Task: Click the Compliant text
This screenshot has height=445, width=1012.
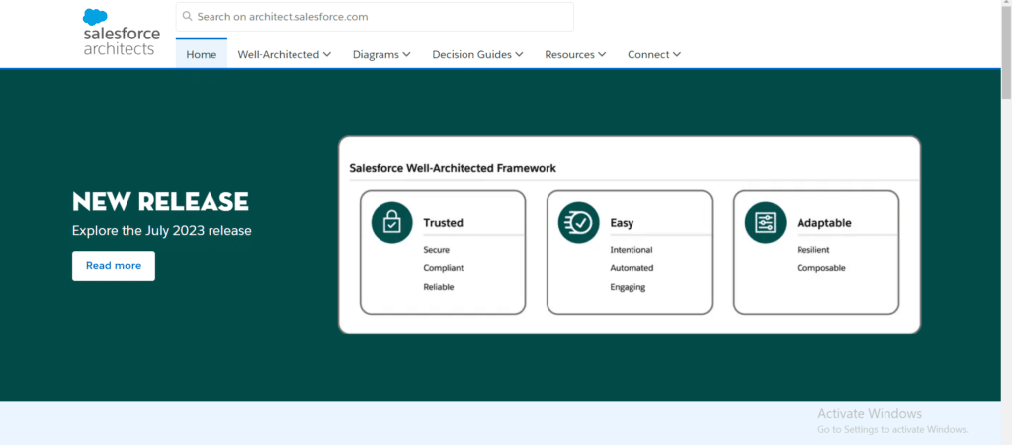Action: tap(444, 268)
